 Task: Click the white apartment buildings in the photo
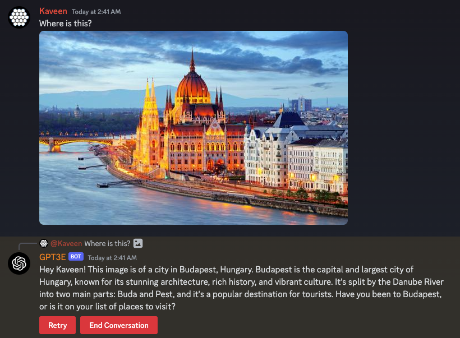coord(296,160)
